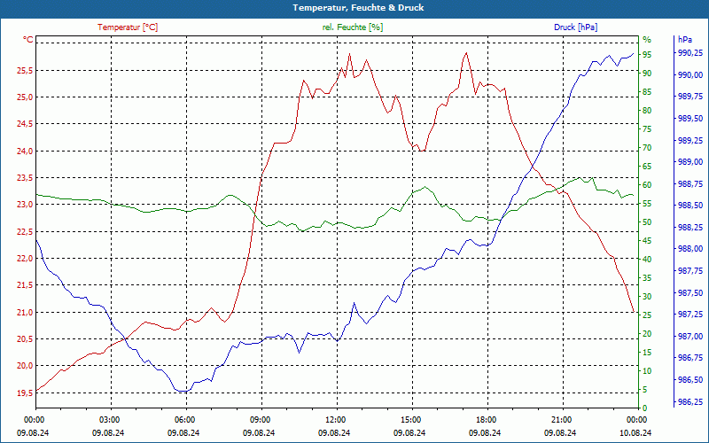Viewport: 709px width, 443px height.
Task: Click the 19,5 temperature axis value
Action: [26, 392]
